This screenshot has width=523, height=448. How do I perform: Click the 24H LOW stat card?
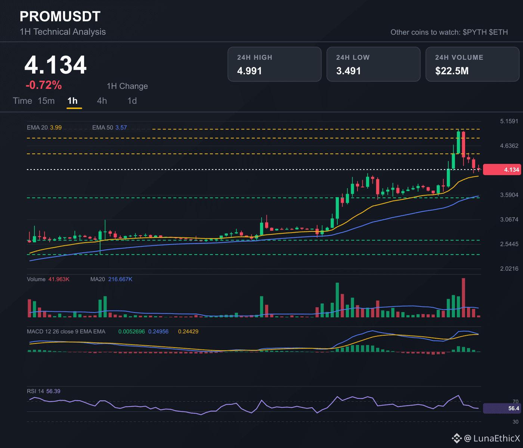pyautogui.click(x=374, y=64)
